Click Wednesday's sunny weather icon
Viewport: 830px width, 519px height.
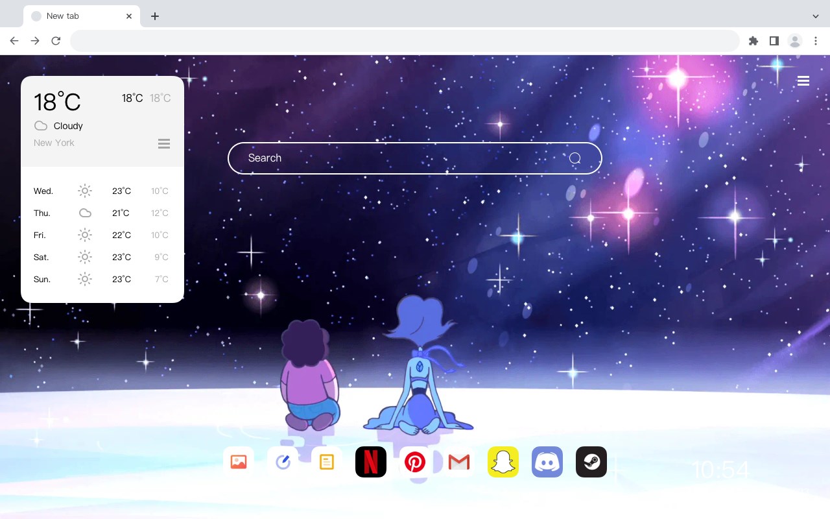[85, 191]
